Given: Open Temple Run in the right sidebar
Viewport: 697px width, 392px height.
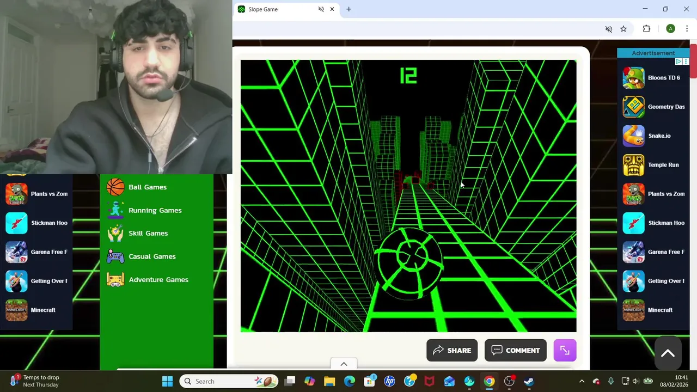Looking at the screenshot, I should click(651, 165).
